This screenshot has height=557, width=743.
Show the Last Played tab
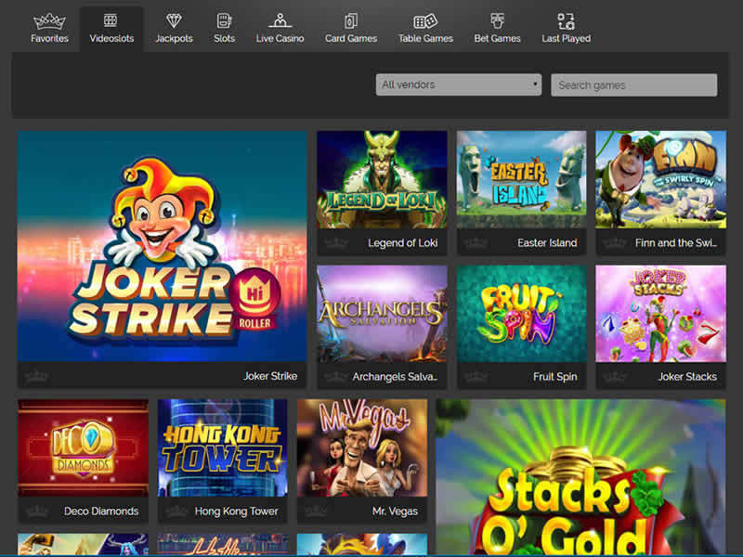(x=567, y=29)
